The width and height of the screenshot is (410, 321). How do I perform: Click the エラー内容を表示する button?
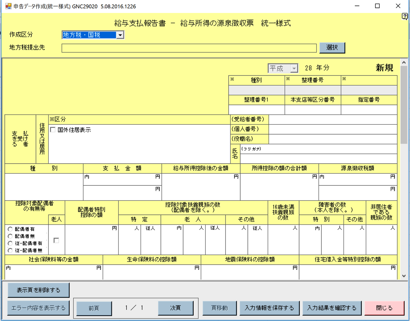tap(38, 308)
